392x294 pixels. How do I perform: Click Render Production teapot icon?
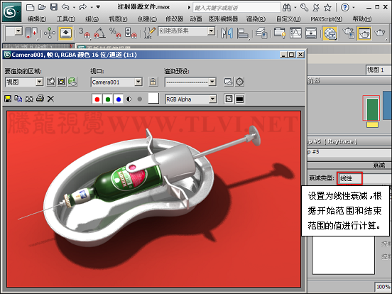tap(380, 33)
